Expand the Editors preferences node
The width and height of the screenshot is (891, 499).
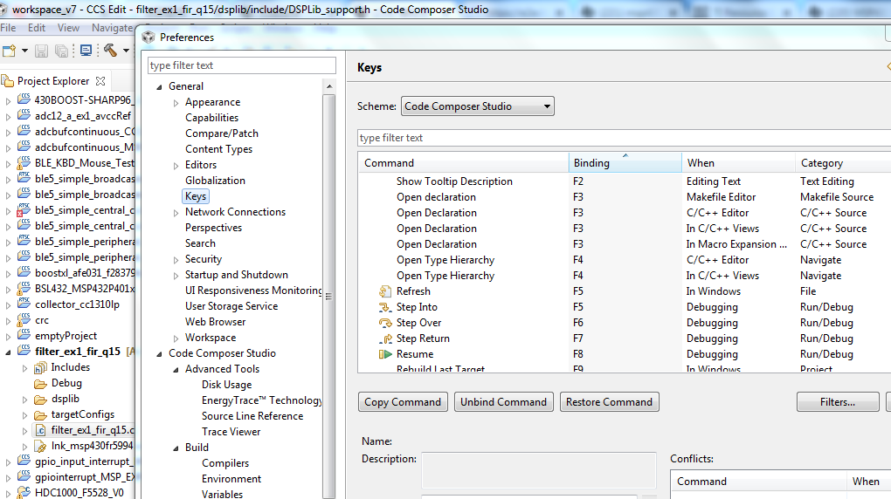[176, 166]
